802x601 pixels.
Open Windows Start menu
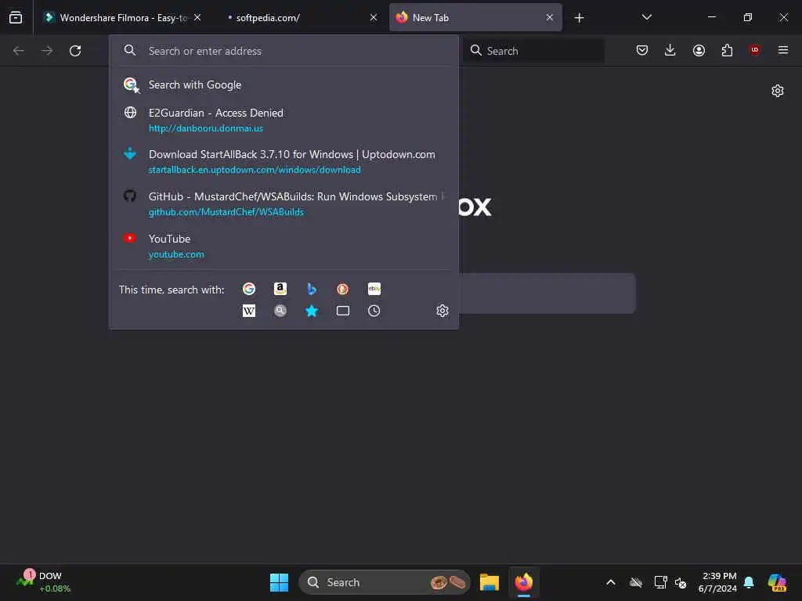(x=280, y=582)
